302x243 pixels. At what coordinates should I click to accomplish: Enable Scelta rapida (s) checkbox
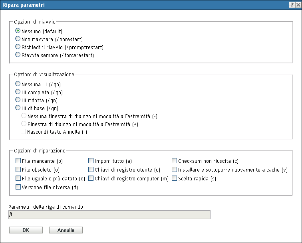[175, 179]
